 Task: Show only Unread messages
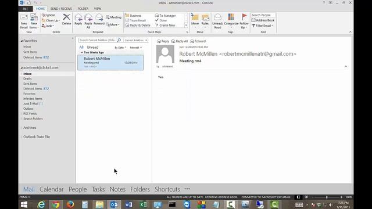pos(92,47)
